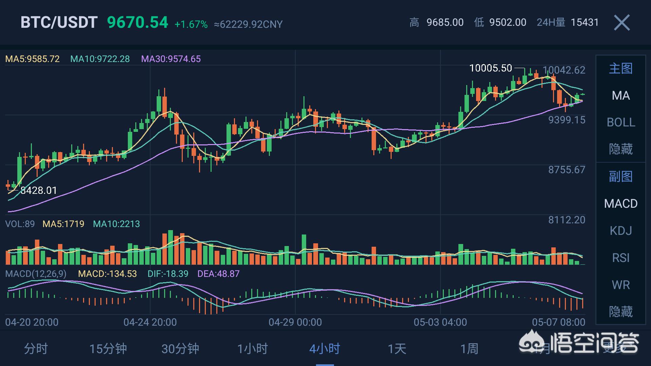The height and width of the screenshot is (366, 651).
Task: Select the MA main chart indicator
Action: coord(620,96)
